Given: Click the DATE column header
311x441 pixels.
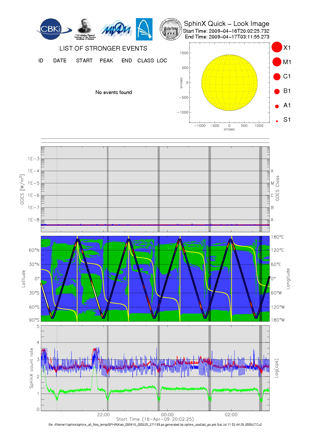Looking at the screenshot, I should coord(60,61).
